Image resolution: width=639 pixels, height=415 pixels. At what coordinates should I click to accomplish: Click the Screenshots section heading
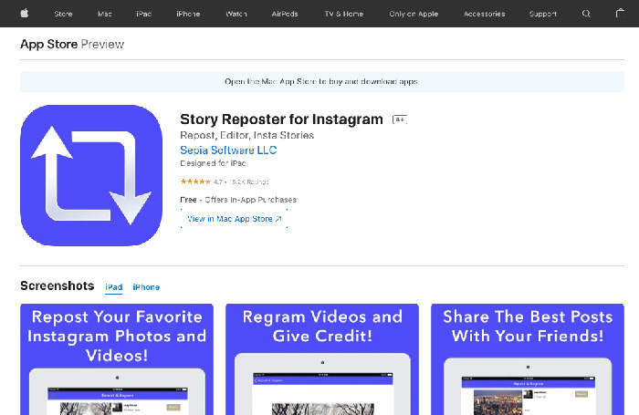[57, 285]
